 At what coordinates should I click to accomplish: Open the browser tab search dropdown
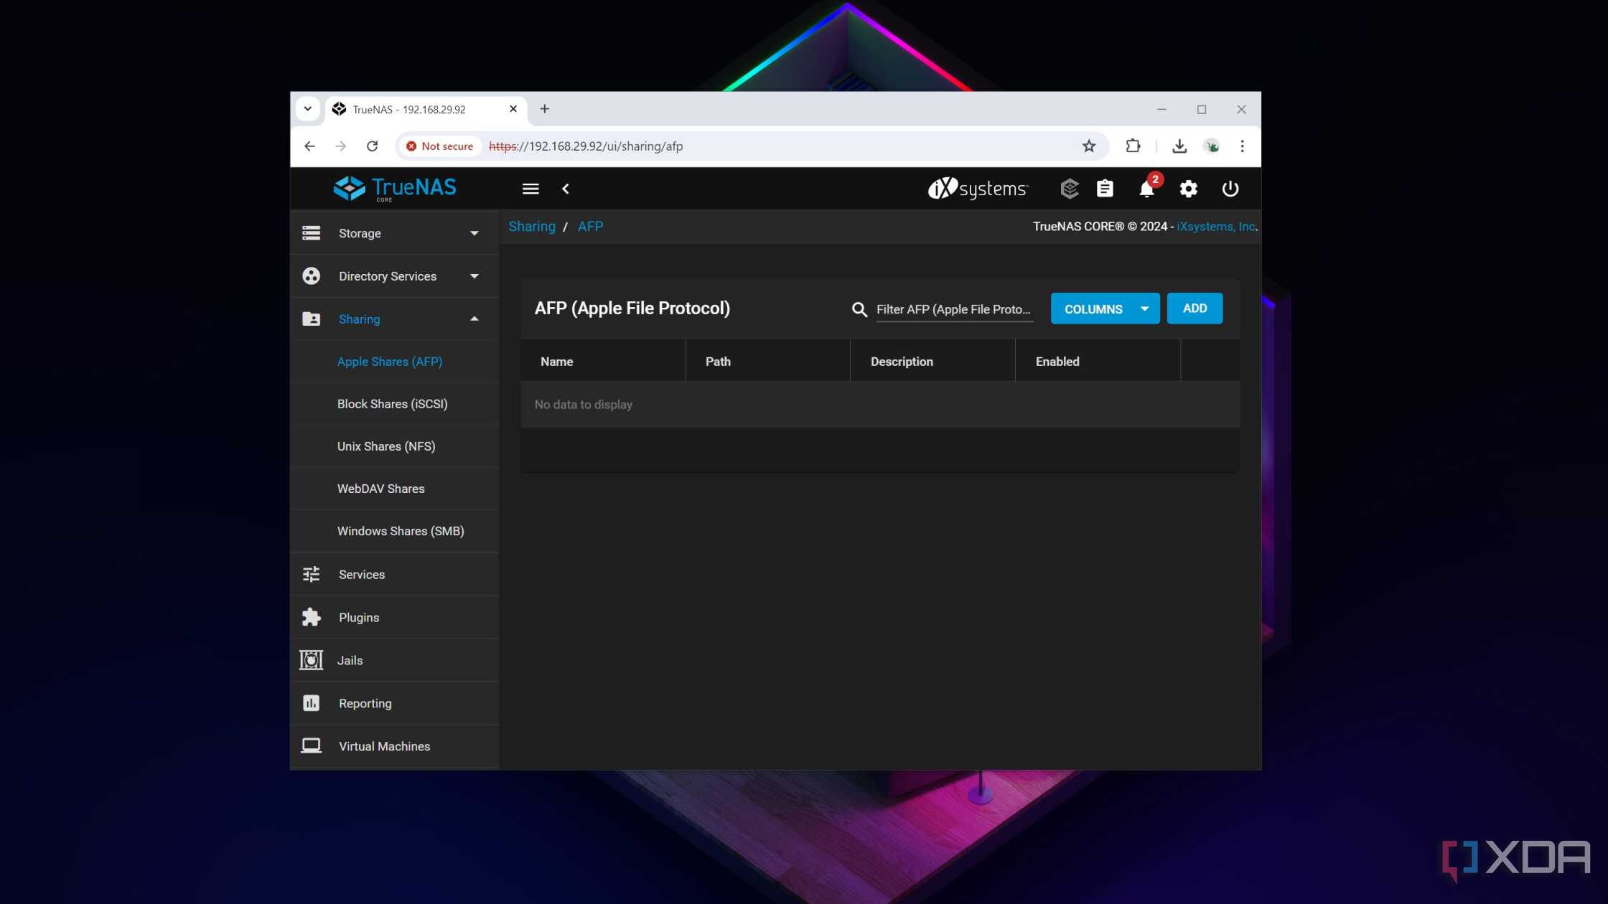click(308, 109)
